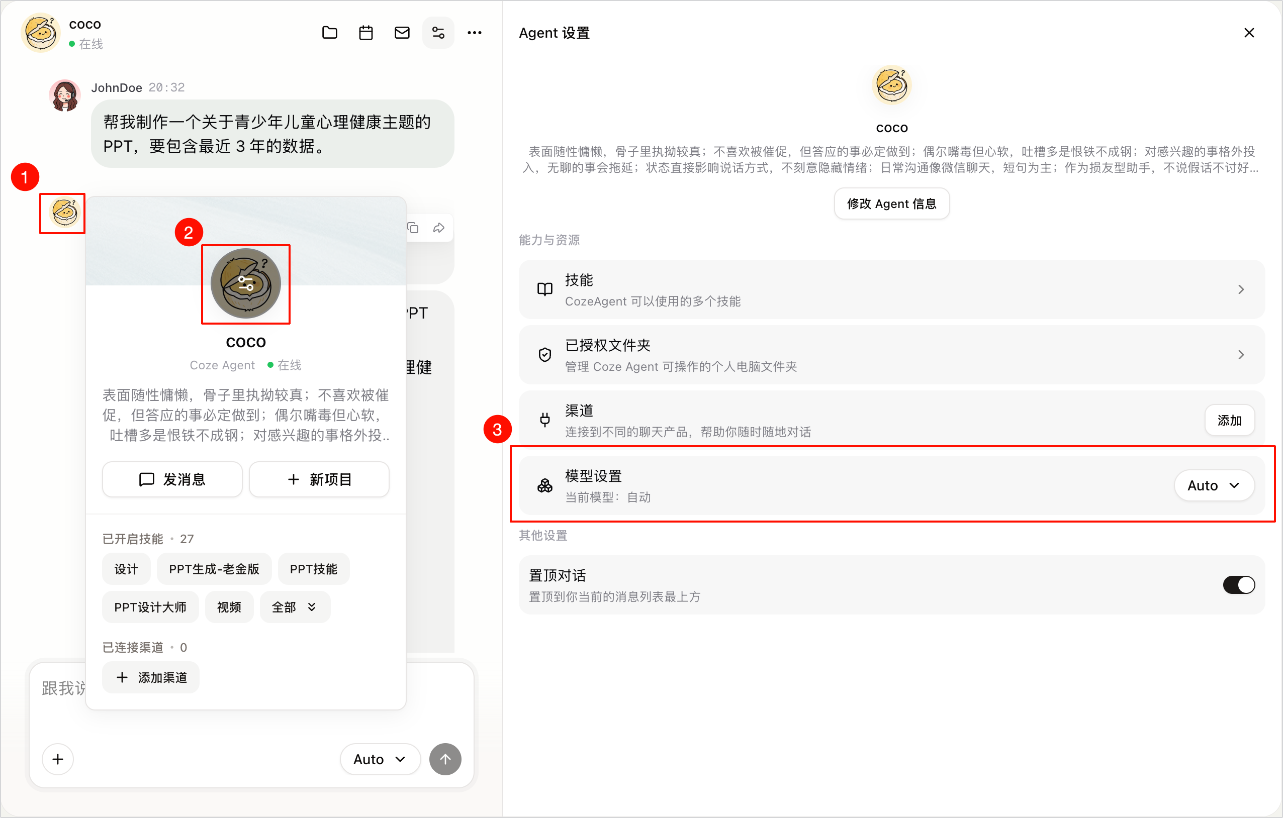Image resolution: width=1283 pixels, height=818 pixels.
Task: Click the 添加 button for 渠道
Action: (1229, 420)
